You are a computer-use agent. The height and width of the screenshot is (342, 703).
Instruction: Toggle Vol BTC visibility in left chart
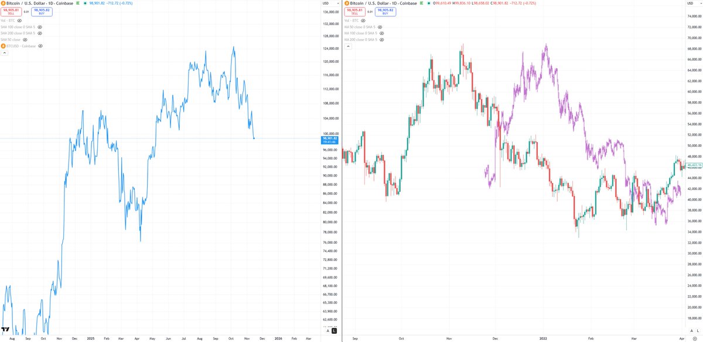click(x=19, y=20)
